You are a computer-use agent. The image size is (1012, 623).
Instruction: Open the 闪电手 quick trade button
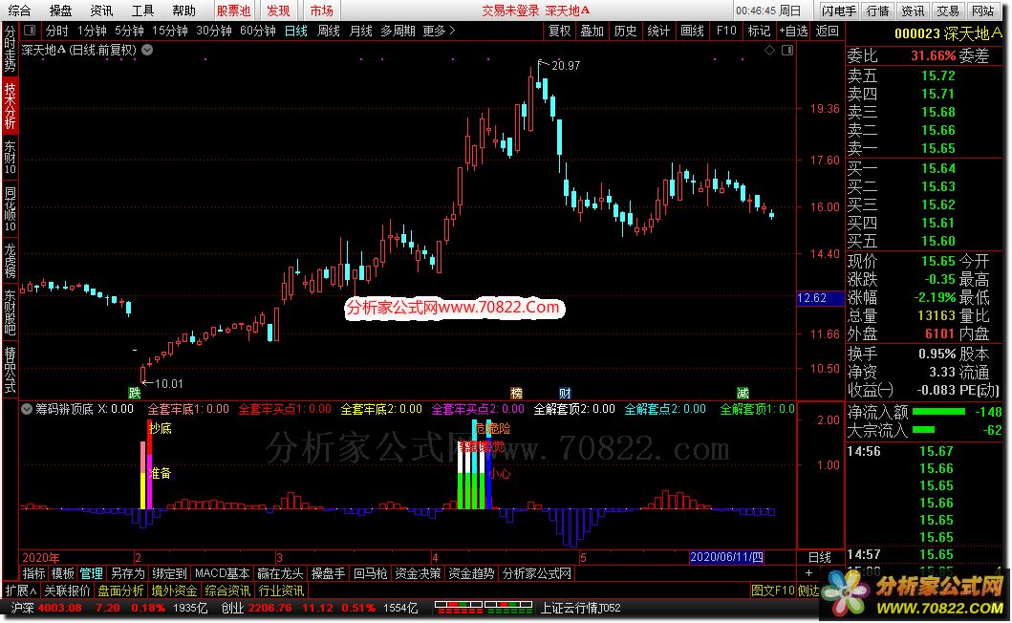[839, 11]
